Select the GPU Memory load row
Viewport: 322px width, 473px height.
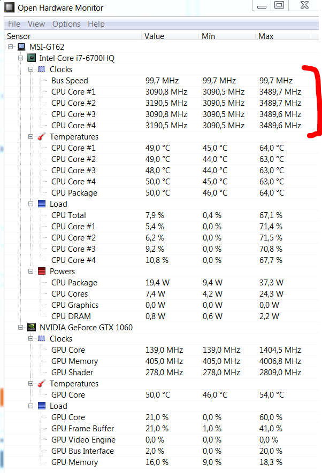(162, 462)
